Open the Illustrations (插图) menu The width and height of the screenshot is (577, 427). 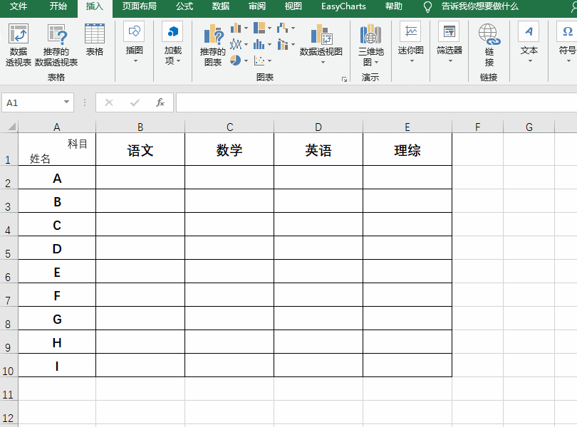[135, 43]
